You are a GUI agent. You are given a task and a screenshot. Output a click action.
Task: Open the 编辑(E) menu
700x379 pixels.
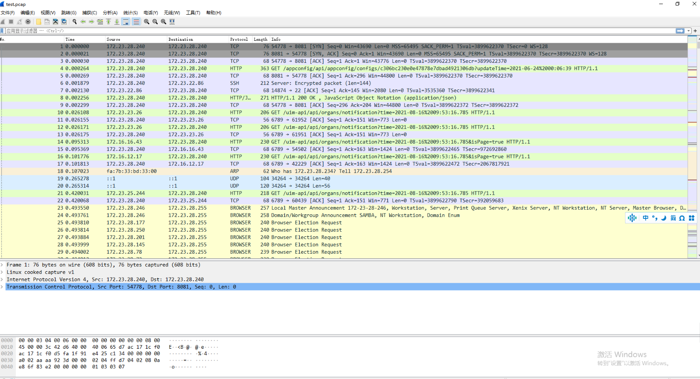[28, 13]
